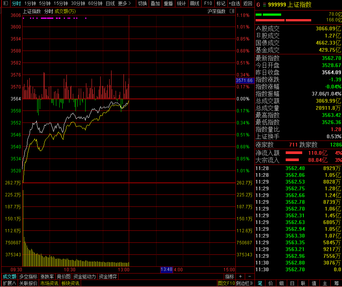Toggle the 画线 drawing tools
Screen dimensions: 342x287
coord(194,3)
